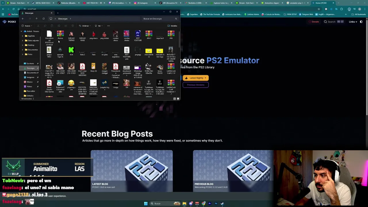Select the PokemonTCGLiveInstaller file
368x207 pixels.
(x=60, y=87)
